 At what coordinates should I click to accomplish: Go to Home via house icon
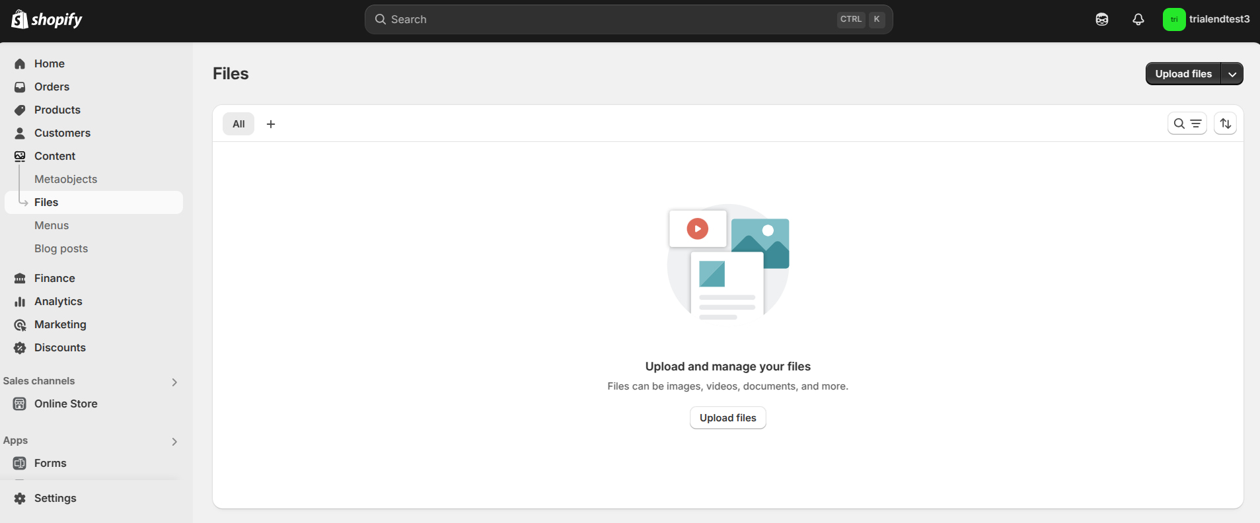[20, 64]
